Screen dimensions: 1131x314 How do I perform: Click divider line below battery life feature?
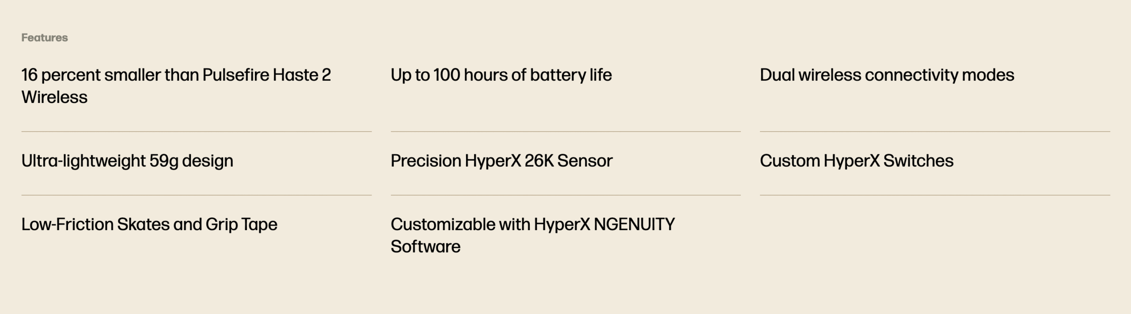[x=565, y=132]
